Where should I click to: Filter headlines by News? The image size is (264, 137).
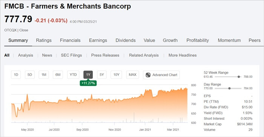[x=47, y=55]
